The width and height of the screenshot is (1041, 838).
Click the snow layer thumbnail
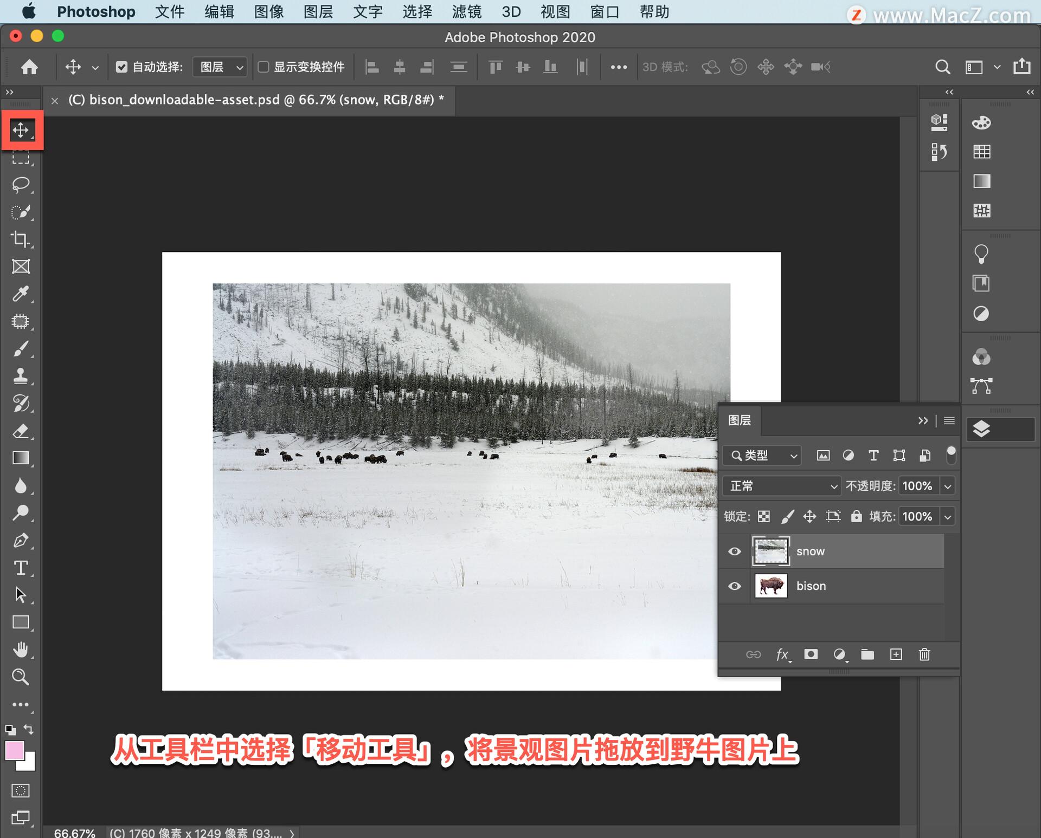[x=769, y=551]
